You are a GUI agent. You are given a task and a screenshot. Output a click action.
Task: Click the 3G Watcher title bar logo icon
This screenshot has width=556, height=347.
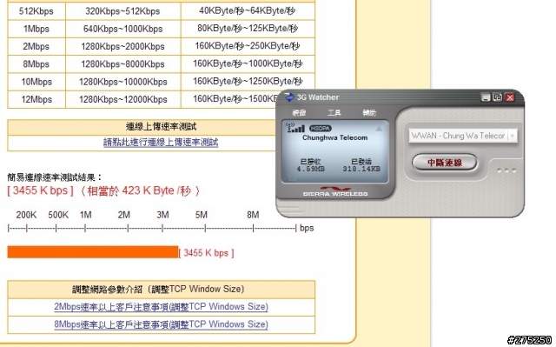pos(289,97)
